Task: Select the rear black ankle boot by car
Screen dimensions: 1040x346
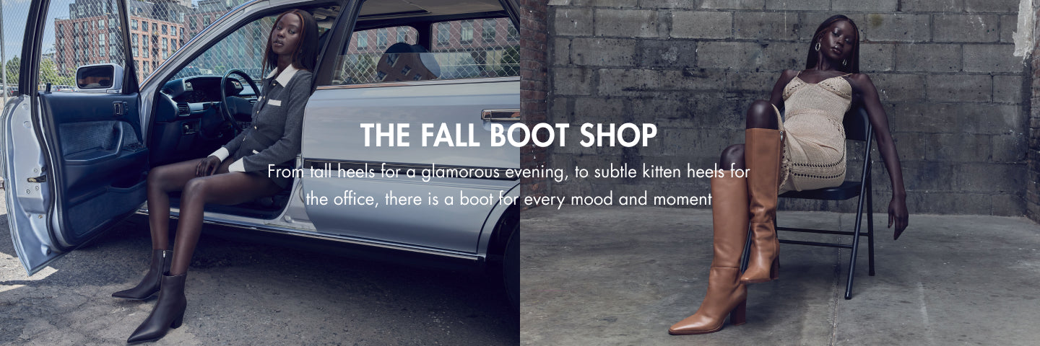Action: [x=143, y=275]
